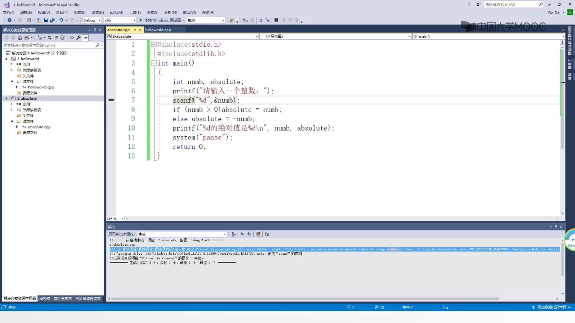Image resolution: width=575 pixels, height=323 pixels.
Task: Open the debugger target dropdown arrow
Action: (184, 20)
